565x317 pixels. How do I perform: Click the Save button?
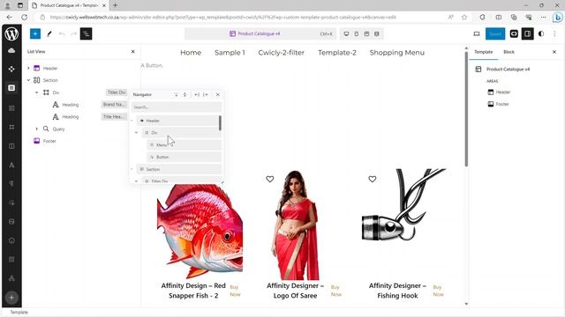pos(495,33)
